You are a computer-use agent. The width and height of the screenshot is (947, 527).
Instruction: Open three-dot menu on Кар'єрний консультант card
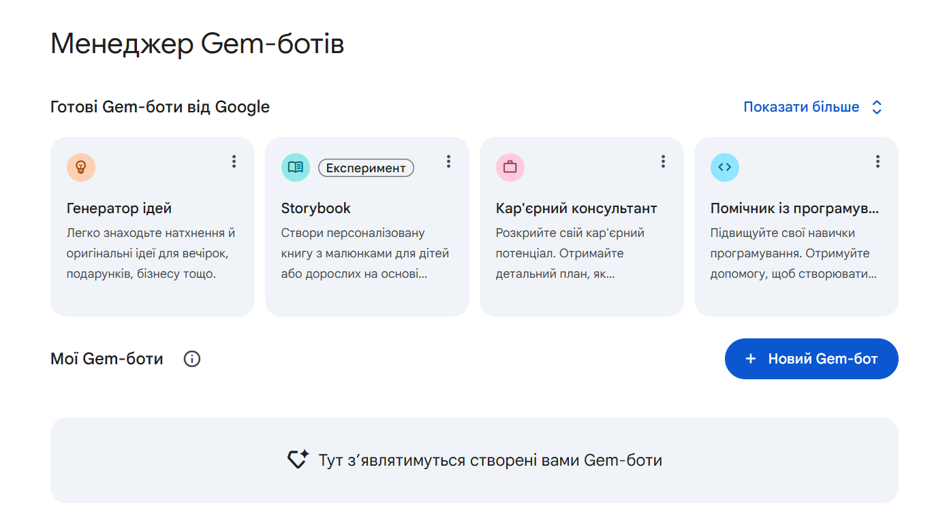[x=663, y=161]
